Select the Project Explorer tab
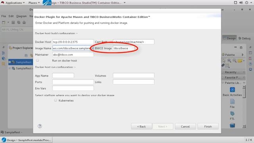Image resolution: width=254 pixels, height=143 pixels. (x=21, y=48)
